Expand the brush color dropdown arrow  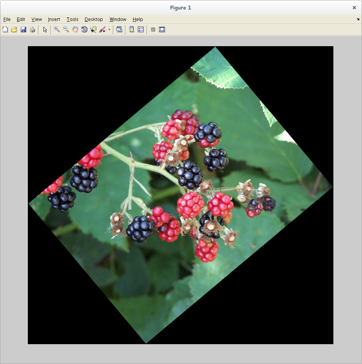click(x=109, y=29)
